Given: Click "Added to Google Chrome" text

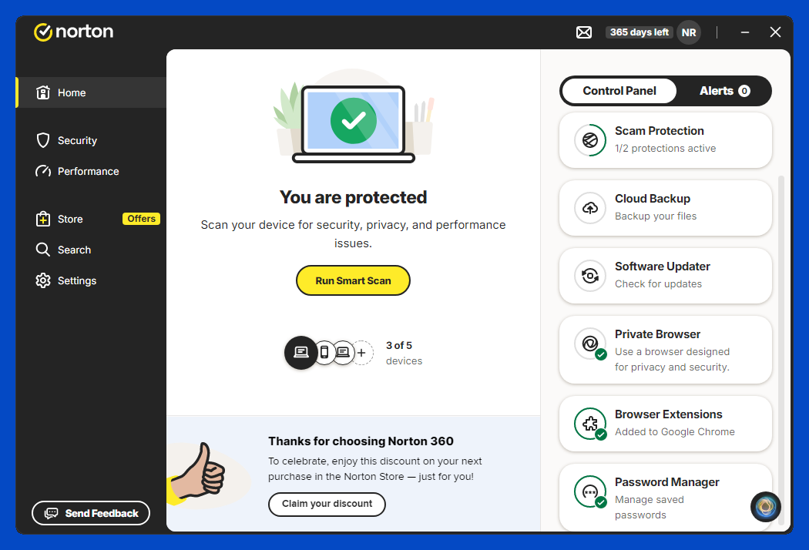Looking at the screenshot, I should tap(674, 432).
